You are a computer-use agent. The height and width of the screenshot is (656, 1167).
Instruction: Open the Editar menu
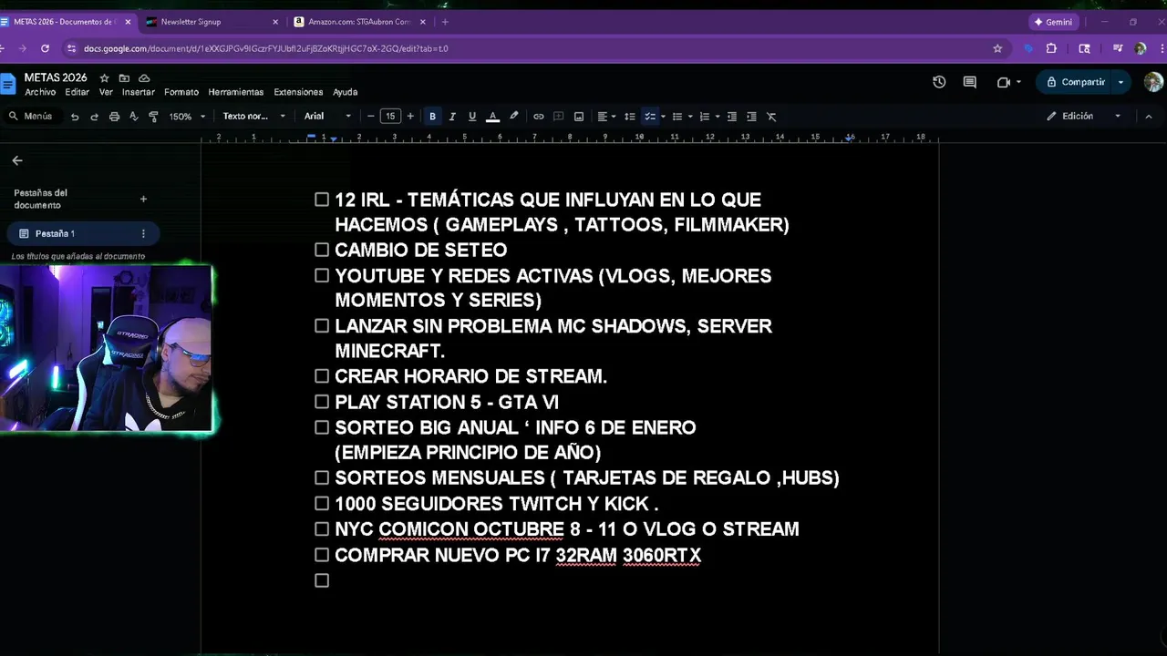click(77, 92)
